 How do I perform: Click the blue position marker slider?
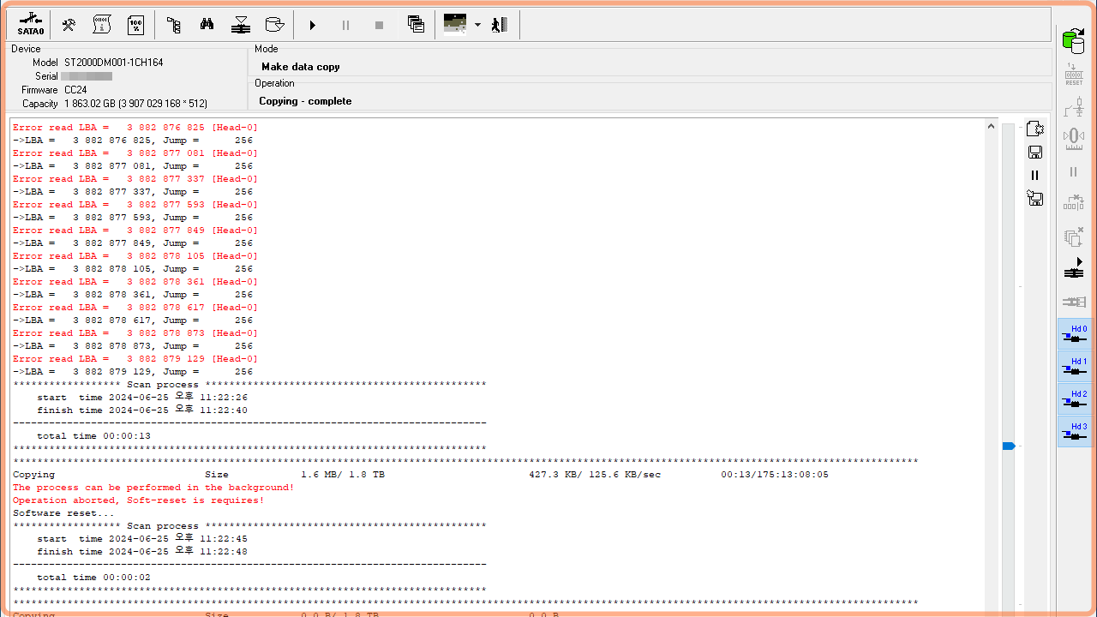pos(1009,446)
